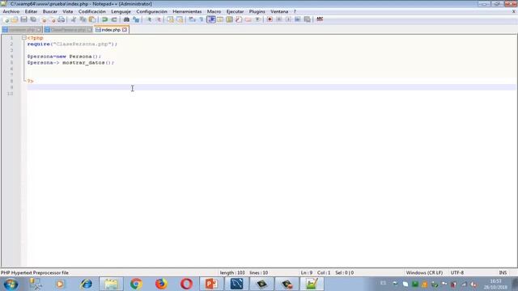Click the Save Recorded Macro icon
This screenshot has height=291, width=518.
308,19
